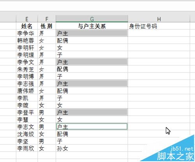Select the name cell 李坚
Viewport: 195px width, 162px height.
(27, 141)
